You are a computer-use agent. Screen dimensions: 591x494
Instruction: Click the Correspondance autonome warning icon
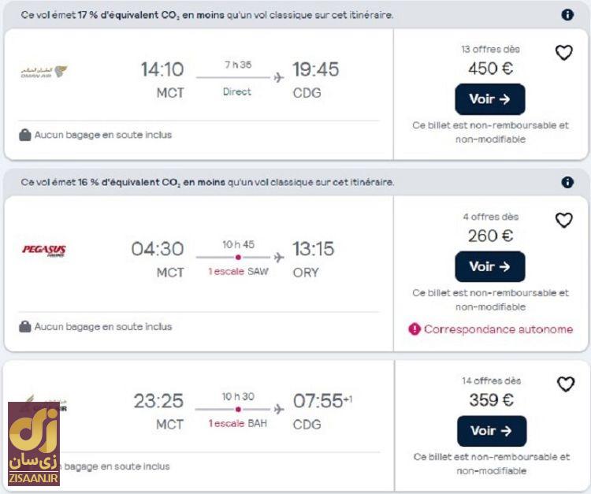point(414,329)
